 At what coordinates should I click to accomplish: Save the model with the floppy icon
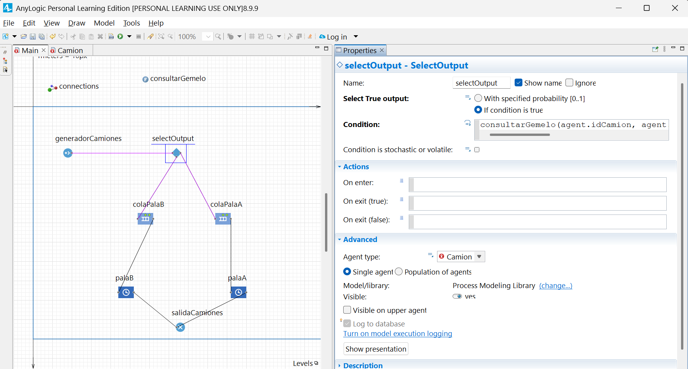pos(33,36)
